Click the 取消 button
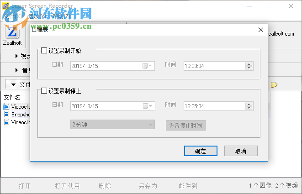 pyautogui.click(x=241, y=151)
